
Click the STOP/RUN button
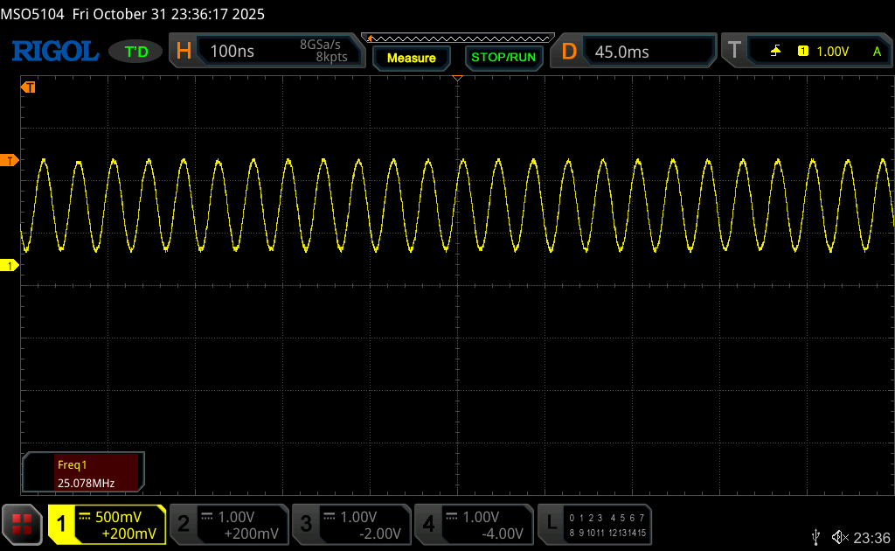pos(503,58)
